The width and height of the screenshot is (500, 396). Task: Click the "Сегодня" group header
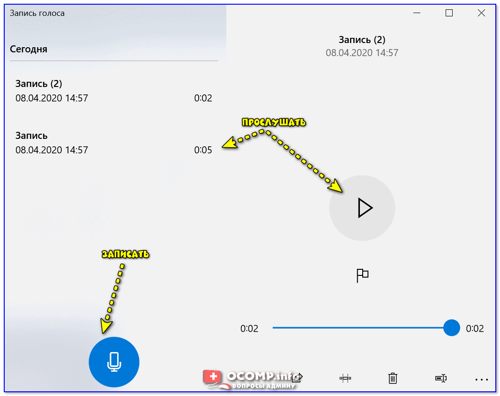[x=29, y=49]
